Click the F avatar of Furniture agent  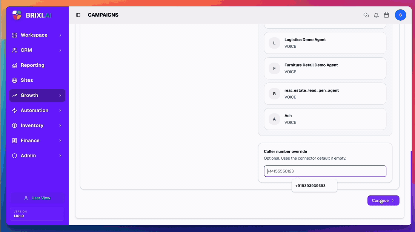click(274, 69)
